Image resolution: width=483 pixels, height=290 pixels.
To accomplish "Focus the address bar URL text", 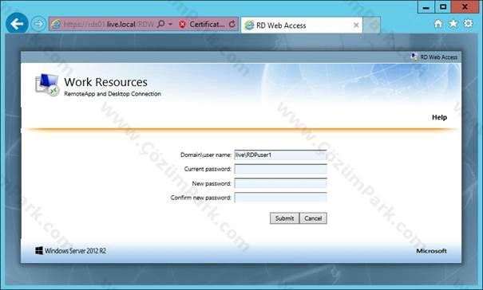I will pos(109,24).
